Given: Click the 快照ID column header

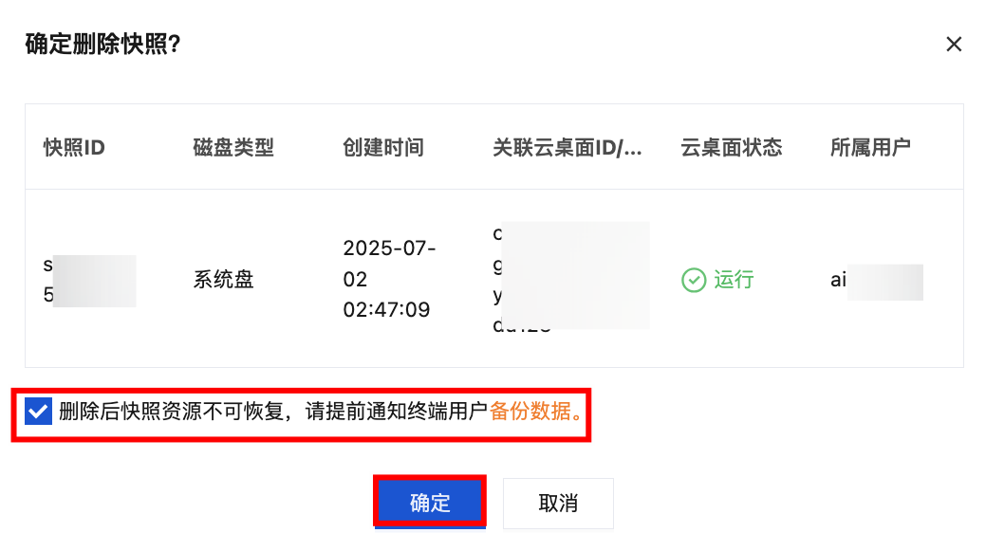Looking at the screenshot, I should [74, 148].
